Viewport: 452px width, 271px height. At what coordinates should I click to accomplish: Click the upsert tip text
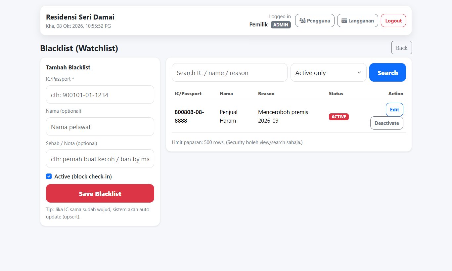[x=98, y=213]
